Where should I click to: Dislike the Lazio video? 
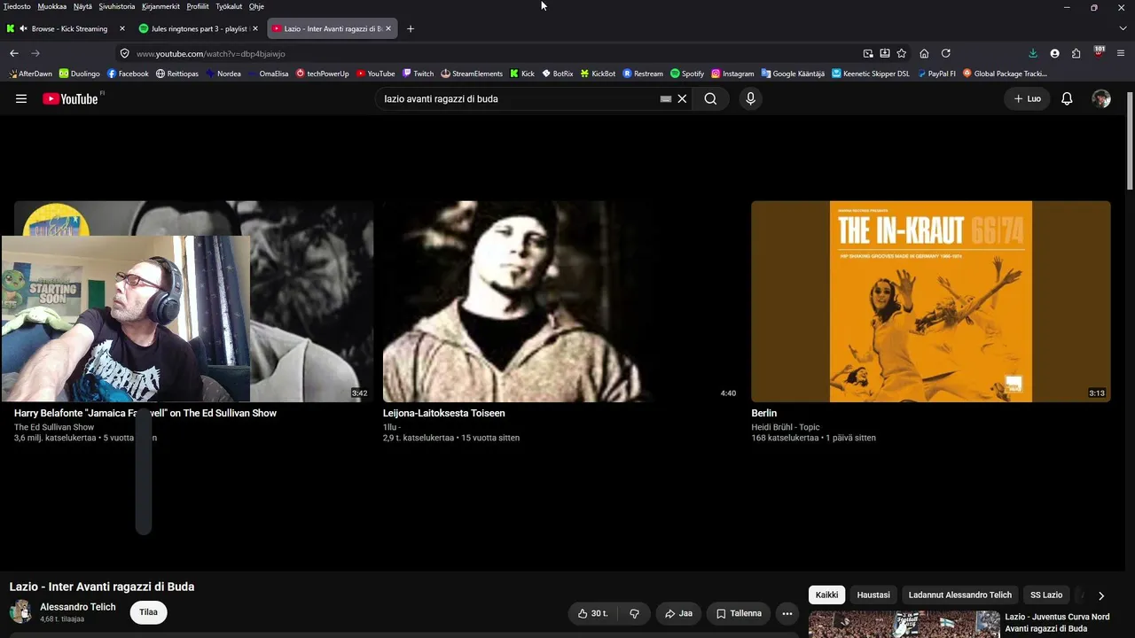(634, 613)
